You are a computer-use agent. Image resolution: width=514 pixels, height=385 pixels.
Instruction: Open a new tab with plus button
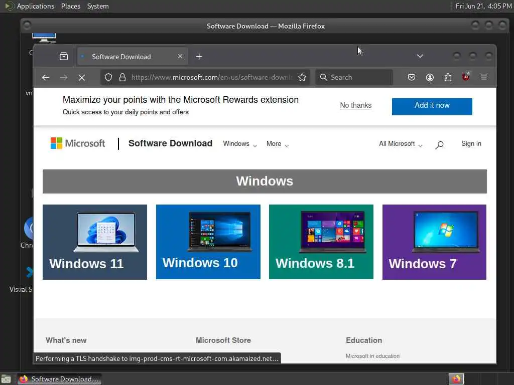coord(199,57)
